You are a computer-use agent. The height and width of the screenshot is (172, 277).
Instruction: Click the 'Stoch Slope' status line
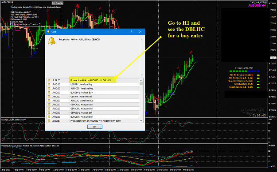coord(241,87)
